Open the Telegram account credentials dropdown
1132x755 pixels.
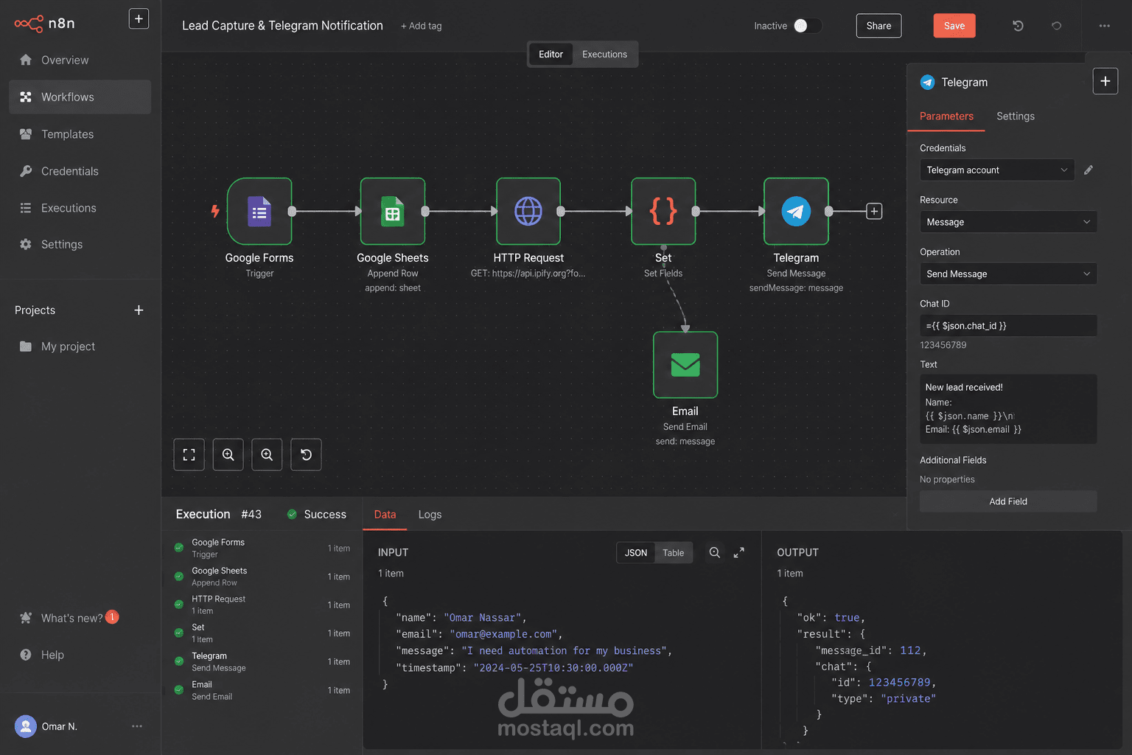pyautogui.click(x=996, y=170)
